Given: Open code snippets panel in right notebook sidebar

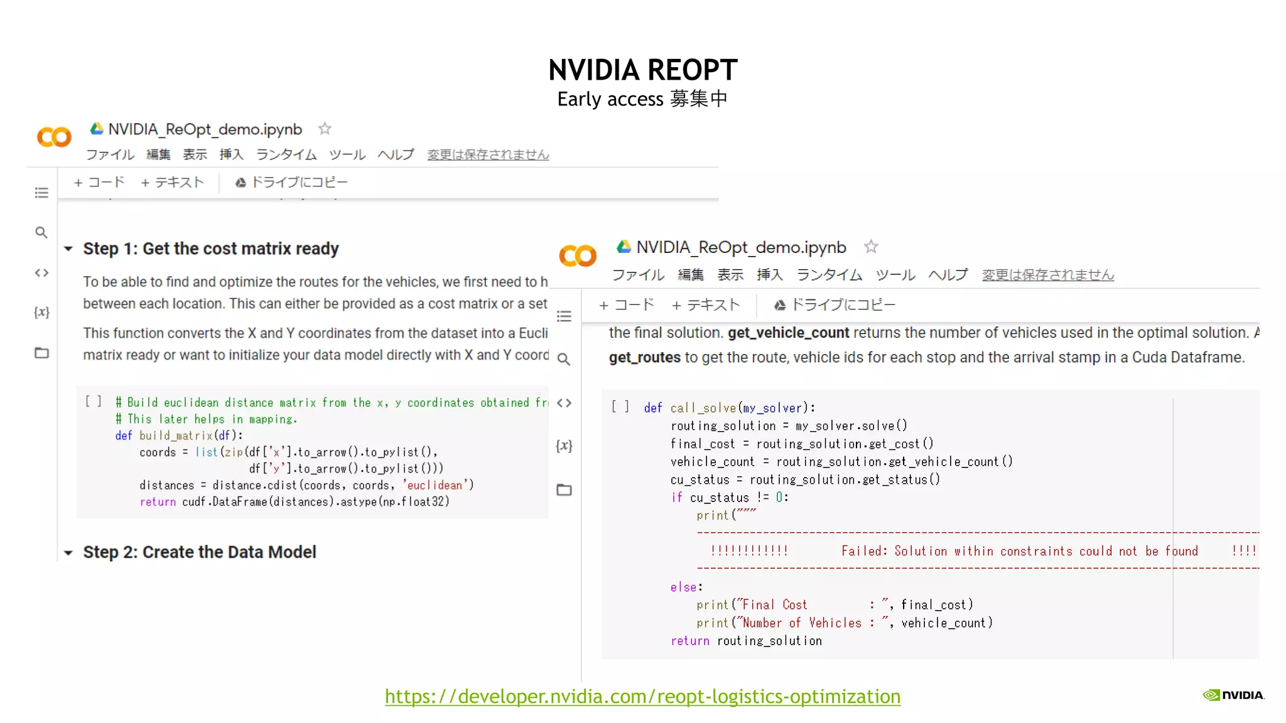Looking at the screenshot, I should pyautogui.click(x=564, y=403).
